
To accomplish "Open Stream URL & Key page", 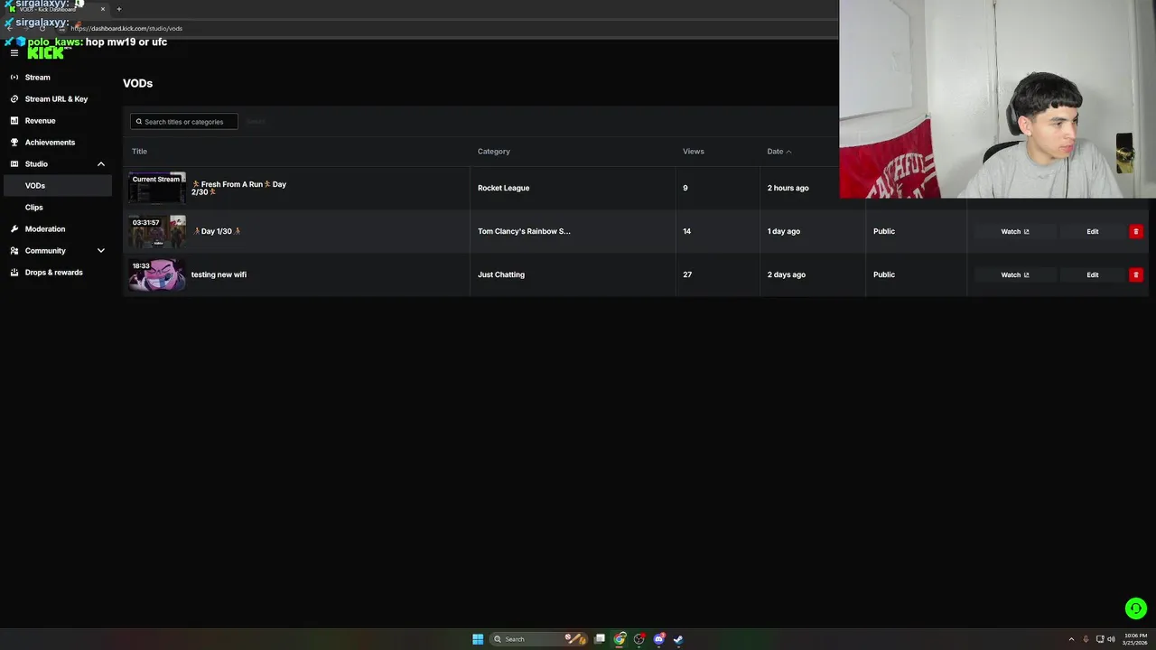I will click(56, 99).
